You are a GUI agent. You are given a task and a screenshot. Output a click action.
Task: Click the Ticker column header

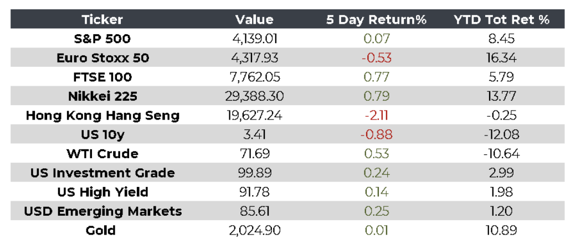point(102,19)
